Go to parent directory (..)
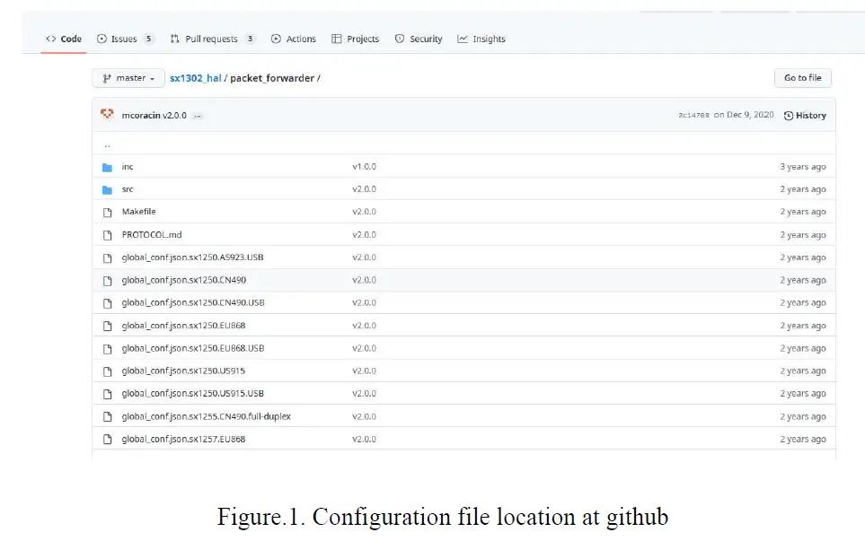Screen dimensions: 865x541 pos(107,144)
